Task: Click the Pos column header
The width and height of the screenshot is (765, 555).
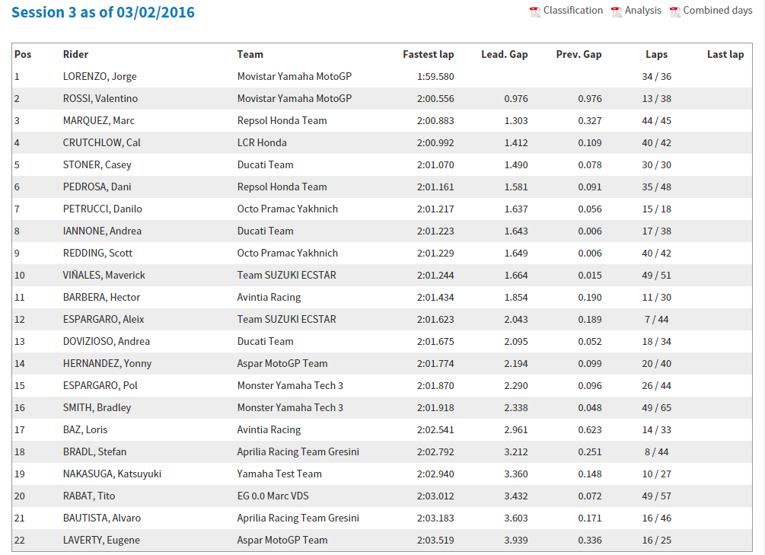Action: (x=23, y=54)
